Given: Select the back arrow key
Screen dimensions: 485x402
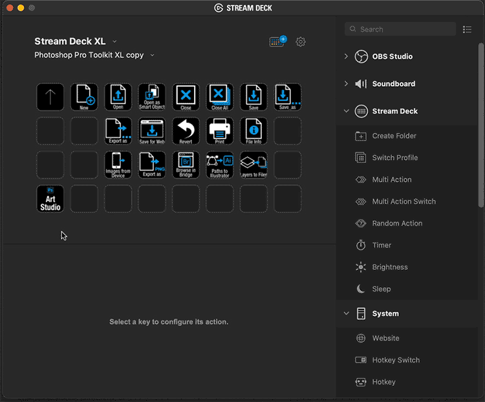Looking at the screenshot, I should pos(50,97).
